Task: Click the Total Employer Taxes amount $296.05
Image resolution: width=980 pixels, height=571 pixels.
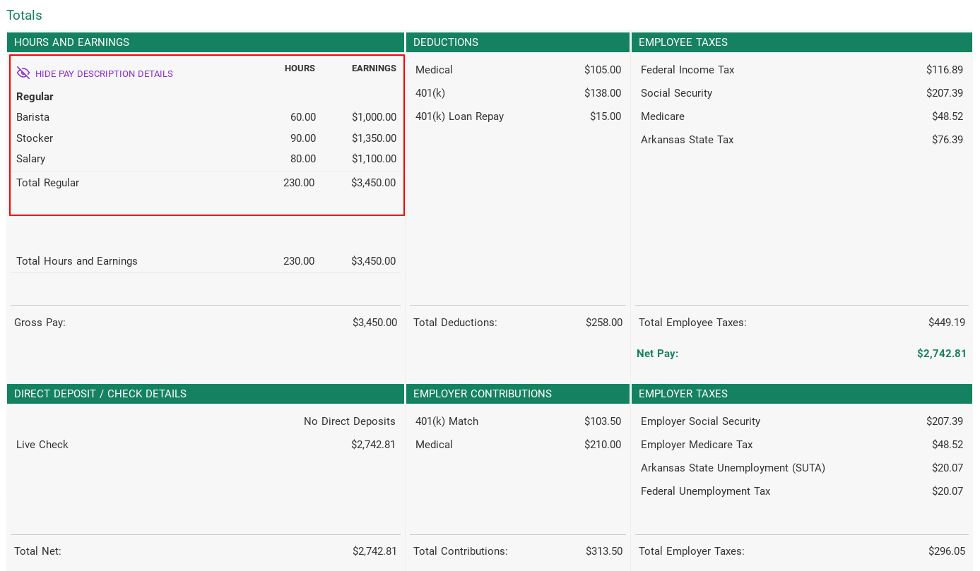Action: pos(947,551)
